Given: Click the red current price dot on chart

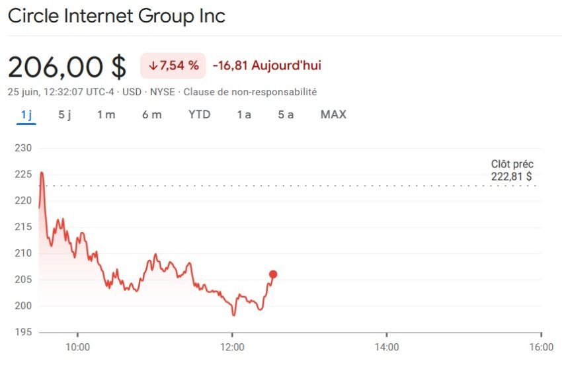Looking at the screenshot, I should pyautogui.click(x=273, y=274).
